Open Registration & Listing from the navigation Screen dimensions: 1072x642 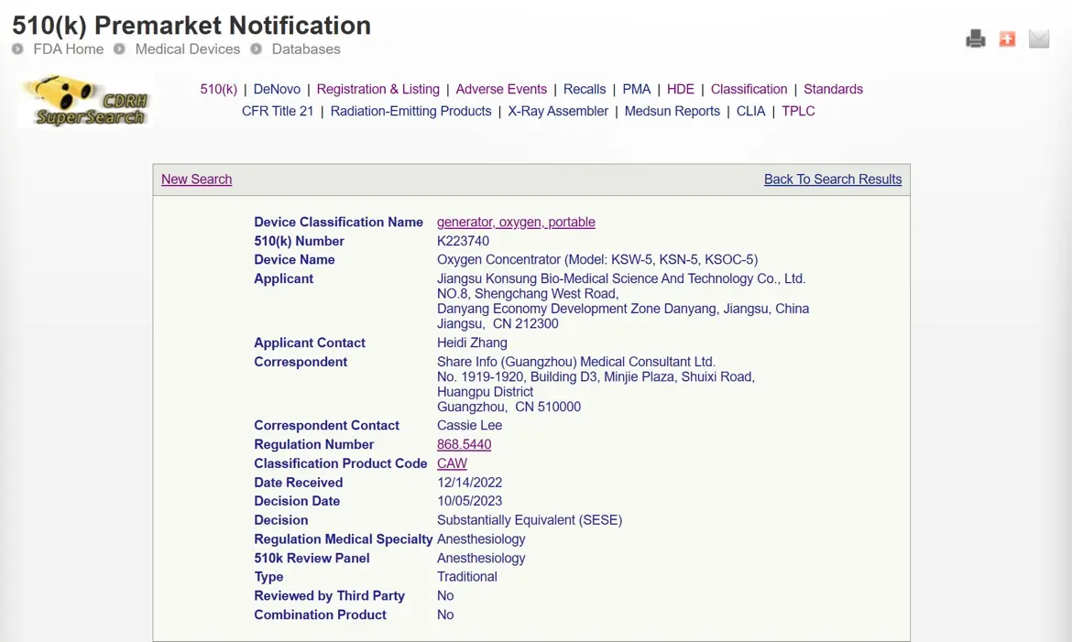378,89
